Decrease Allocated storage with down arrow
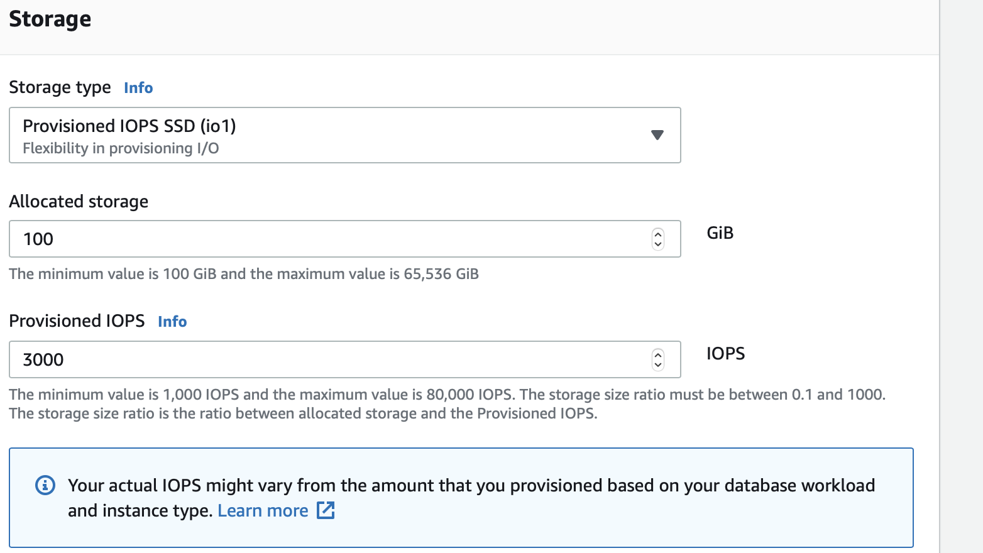The image size is (983, 553). [x=658, y=244]
